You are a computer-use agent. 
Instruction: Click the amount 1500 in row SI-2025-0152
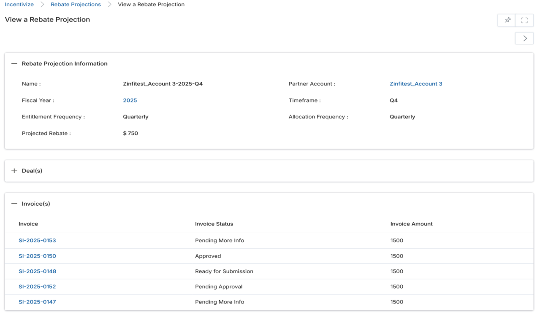tap(397, 287)
